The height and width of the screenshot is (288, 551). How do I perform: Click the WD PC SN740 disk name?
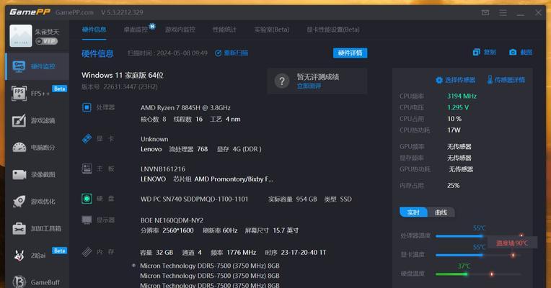coord(194,199)
